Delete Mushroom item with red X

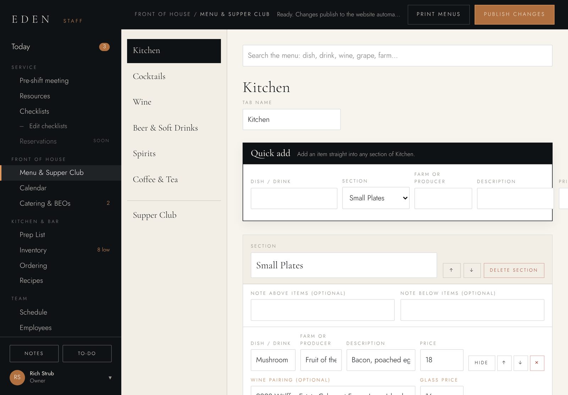point(537,363)
